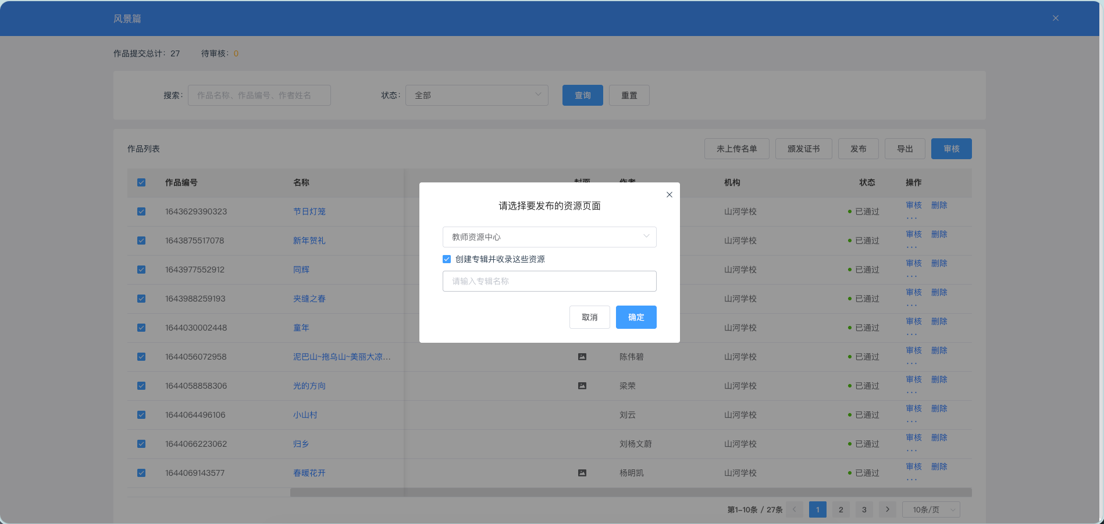
Task: Click cover image icon for 光的方向 row
Action: pyautogui.click(x=582, y=386)
